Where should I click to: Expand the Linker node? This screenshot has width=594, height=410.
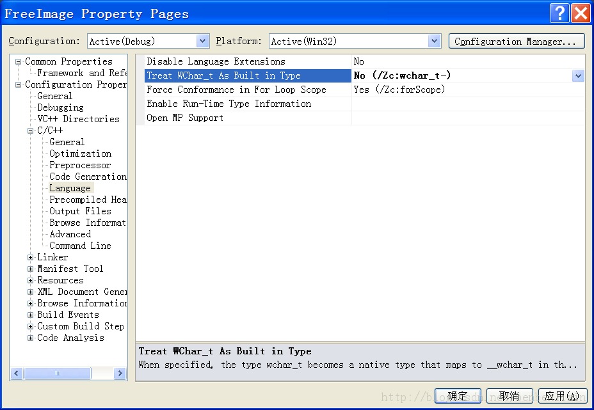(x=30, y=257)
